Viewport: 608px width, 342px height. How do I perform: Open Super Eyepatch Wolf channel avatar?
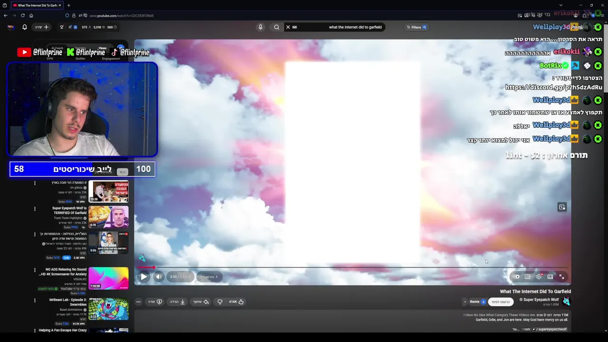coord(566,301)
